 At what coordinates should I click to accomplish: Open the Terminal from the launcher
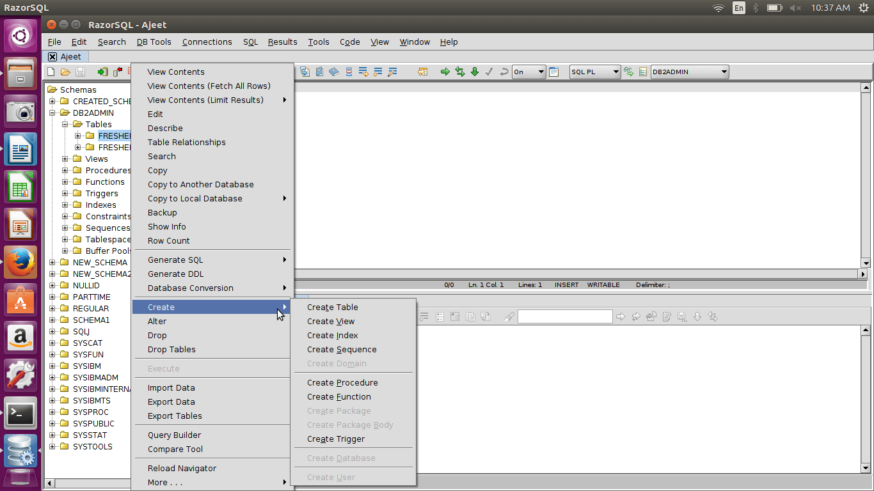20,414
